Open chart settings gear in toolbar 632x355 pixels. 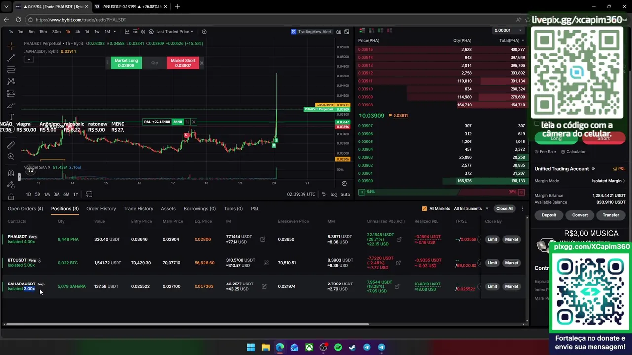click(x=151, y=32)
